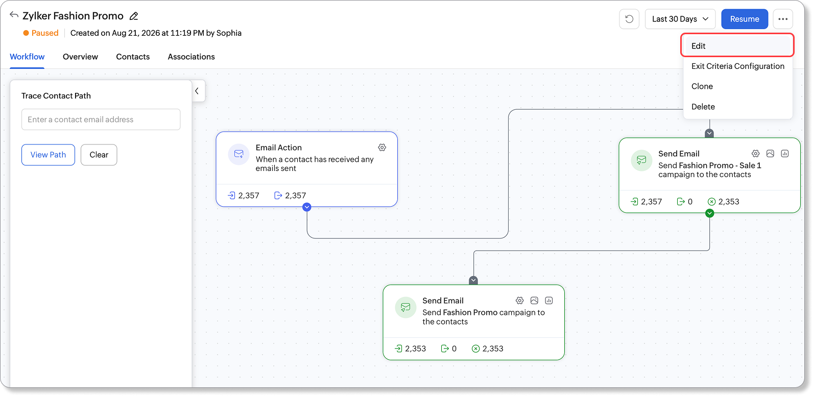Screen dimensions: 813x396
Task: Preview email image on Fashion Promo - Sale 1 card
Action: [771, 154]
